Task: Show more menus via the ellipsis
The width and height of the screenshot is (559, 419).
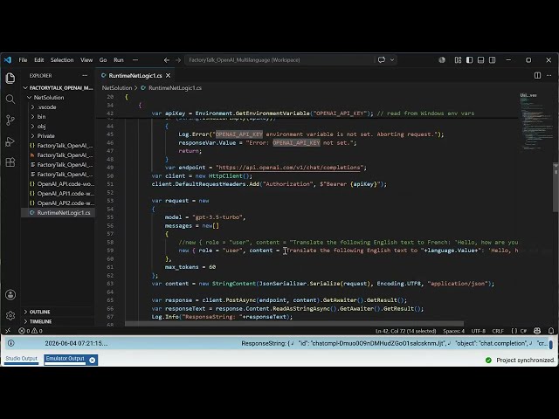Action: [x=135, y=60]
